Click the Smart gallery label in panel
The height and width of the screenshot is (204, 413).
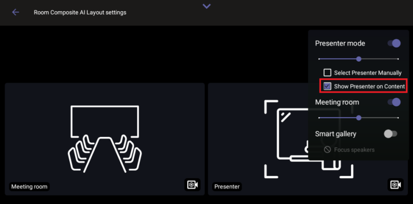point(335,134)
